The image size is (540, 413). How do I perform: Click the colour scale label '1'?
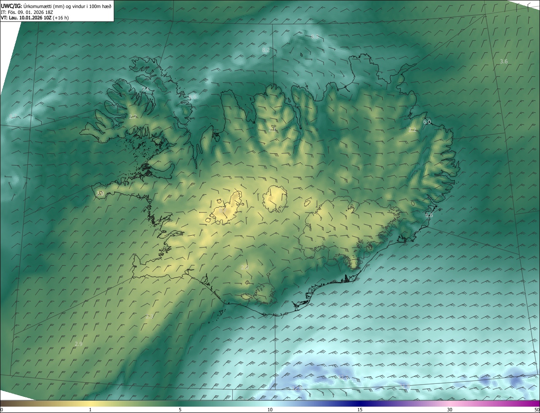coord(90,410)
